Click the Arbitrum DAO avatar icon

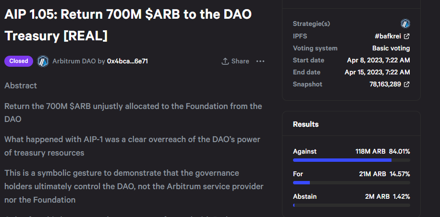tap(43, 61)
